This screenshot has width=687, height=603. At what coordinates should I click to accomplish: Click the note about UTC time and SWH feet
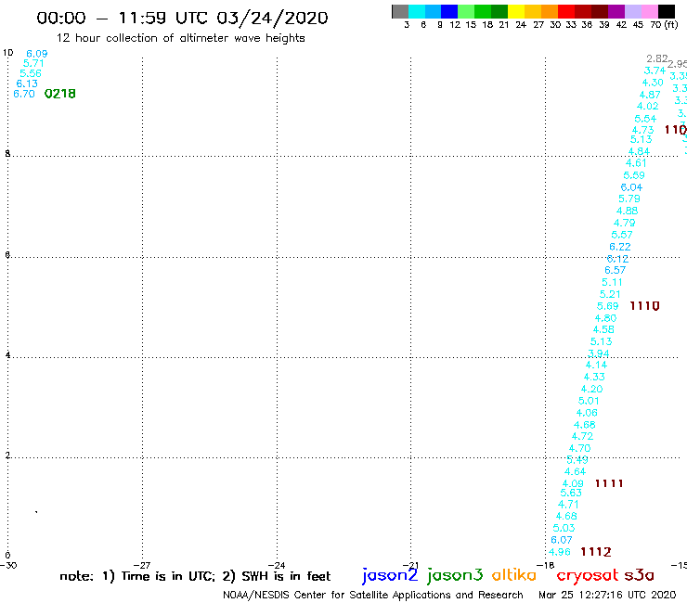195,576
